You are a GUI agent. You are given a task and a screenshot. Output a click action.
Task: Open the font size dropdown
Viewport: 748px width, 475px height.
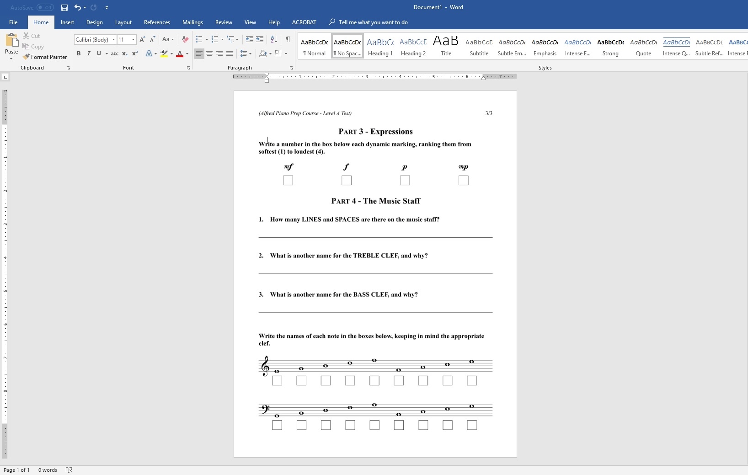click(x=133, y=40)
